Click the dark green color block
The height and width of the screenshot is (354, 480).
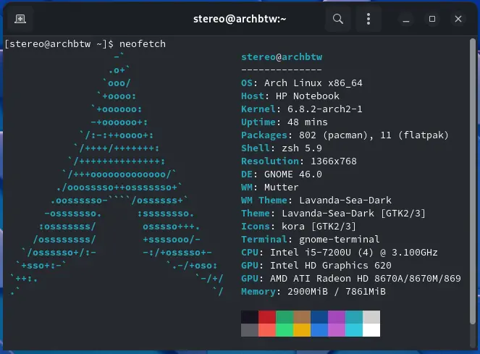coord(285,317)
